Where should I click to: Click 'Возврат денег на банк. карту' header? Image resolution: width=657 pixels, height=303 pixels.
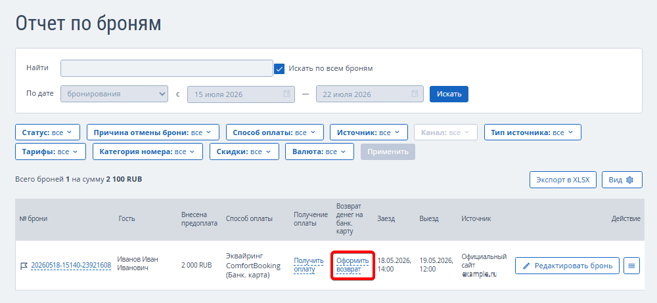coord(350,218)
